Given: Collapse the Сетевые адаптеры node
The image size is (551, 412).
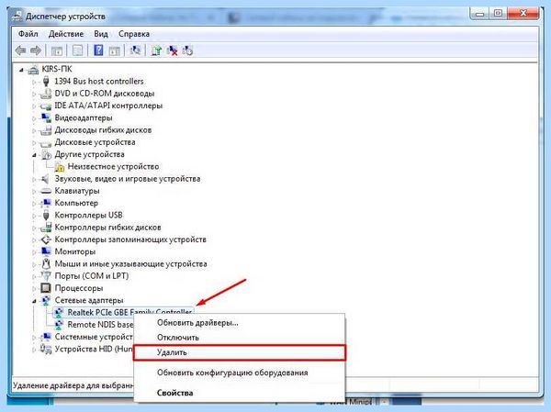Looking at the screenshot, I should tap(34, 301).
